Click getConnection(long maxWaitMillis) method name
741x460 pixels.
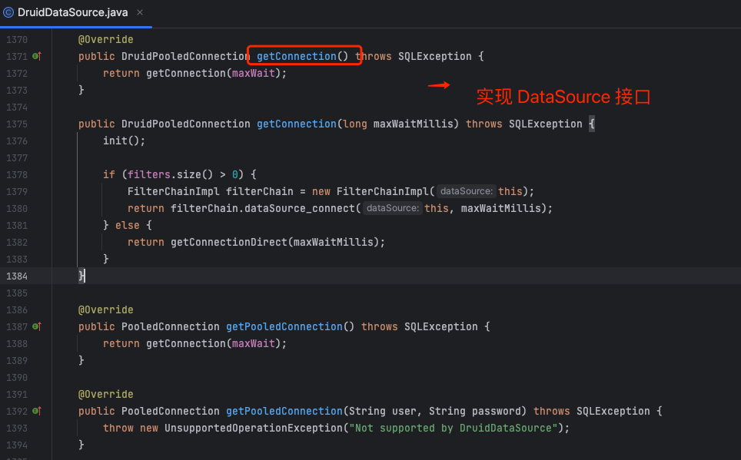pyautogui.click(x=296, y=124)
